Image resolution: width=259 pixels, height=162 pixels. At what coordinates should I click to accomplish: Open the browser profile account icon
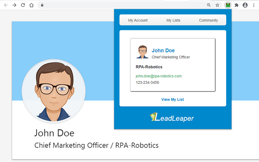coord(245,5)
